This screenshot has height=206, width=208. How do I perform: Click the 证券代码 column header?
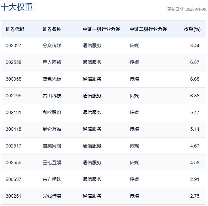pyautogui.click(x=15, y=29)
